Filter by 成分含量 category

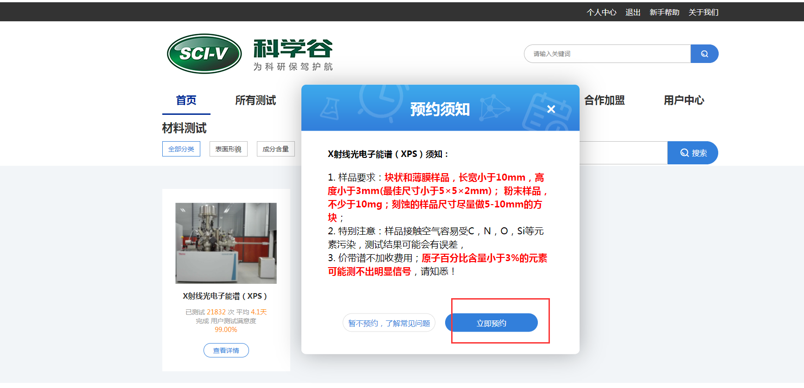click(x=275, y=149)
